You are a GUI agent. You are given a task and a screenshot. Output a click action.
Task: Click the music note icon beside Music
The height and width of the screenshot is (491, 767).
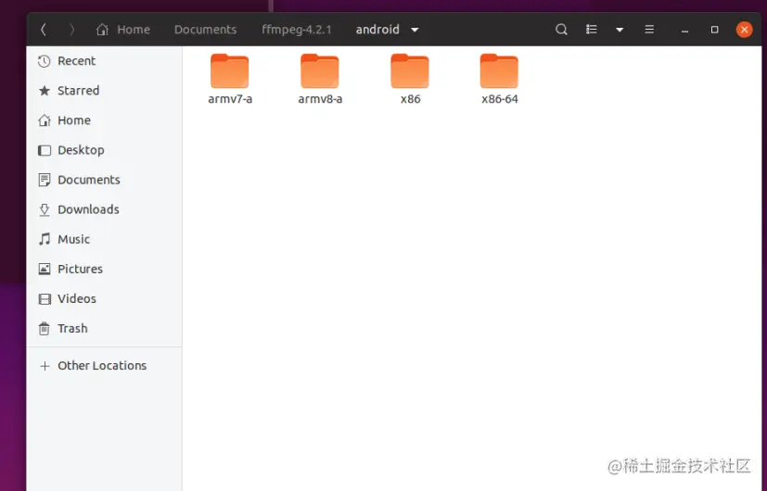pyautogui.click(x=44, y=239)
